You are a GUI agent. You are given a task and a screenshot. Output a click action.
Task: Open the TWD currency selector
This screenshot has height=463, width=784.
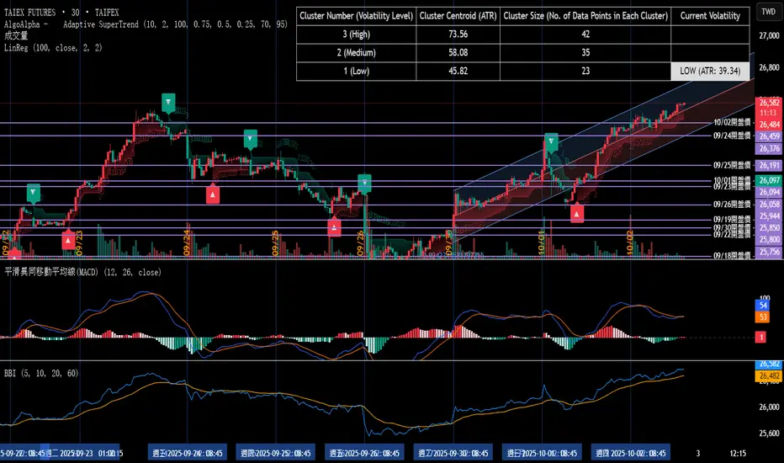pyautogui.click(x=766, y=12)
